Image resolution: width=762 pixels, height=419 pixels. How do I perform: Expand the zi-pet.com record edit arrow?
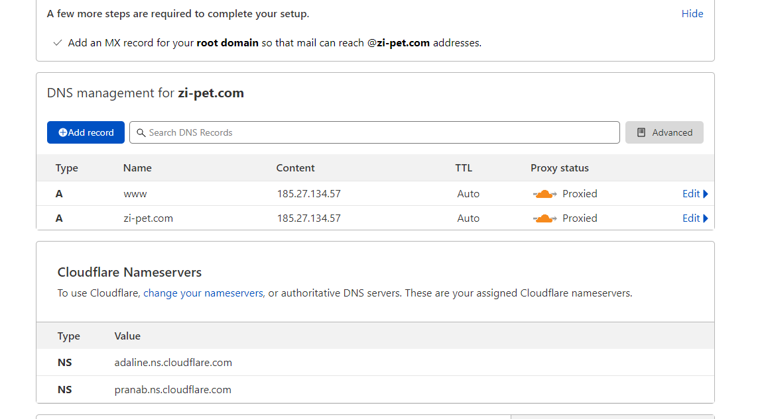point(706,218)
